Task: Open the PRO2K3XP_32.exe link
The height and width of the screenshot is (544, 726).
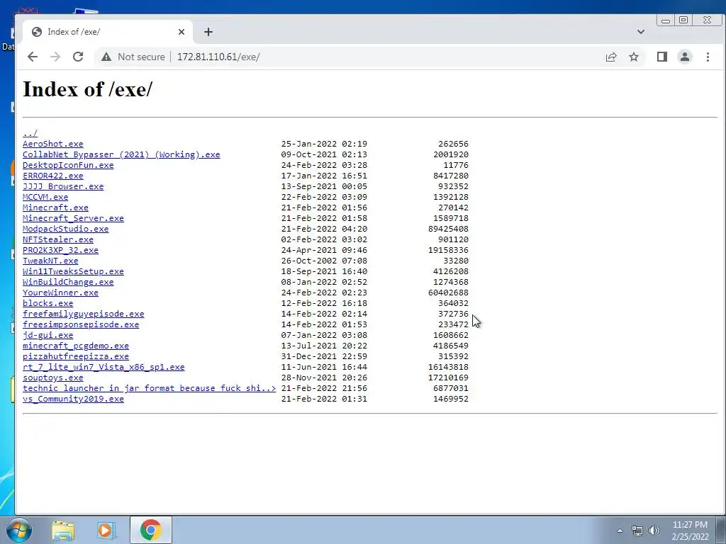Action: 61,250
